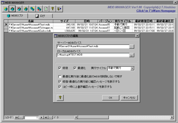This screenshot has height=123, width=178.
Task: Go to the next record in navigator
Action: click(x=41, y=117)
